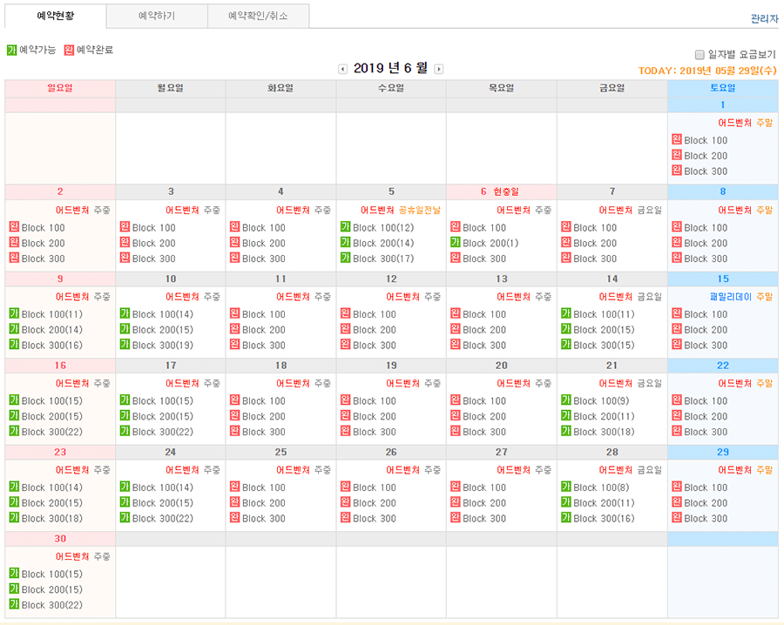Click Block 300 text on June 26

[x=375, y=518]
